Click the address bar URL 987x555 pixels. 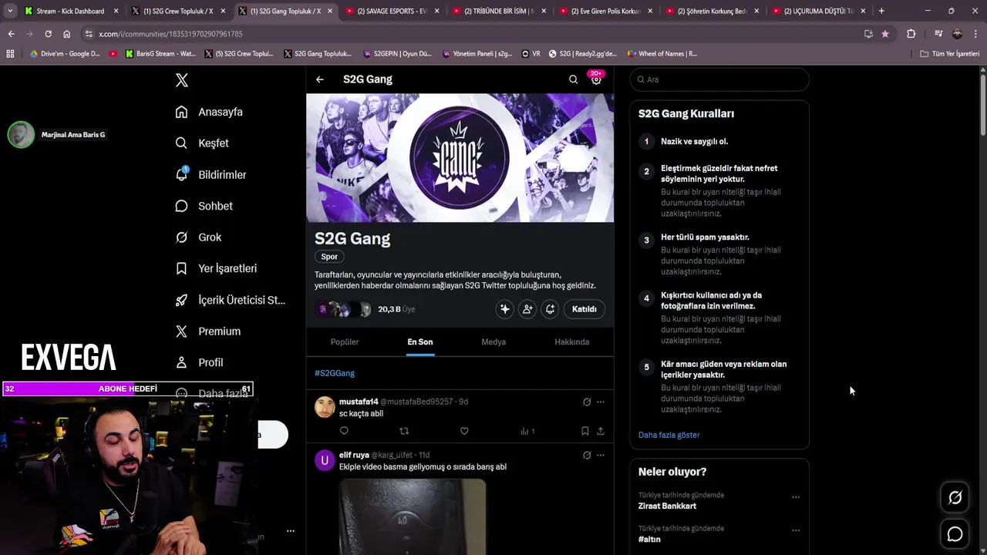pyautogui.click(x=170, y=34)
